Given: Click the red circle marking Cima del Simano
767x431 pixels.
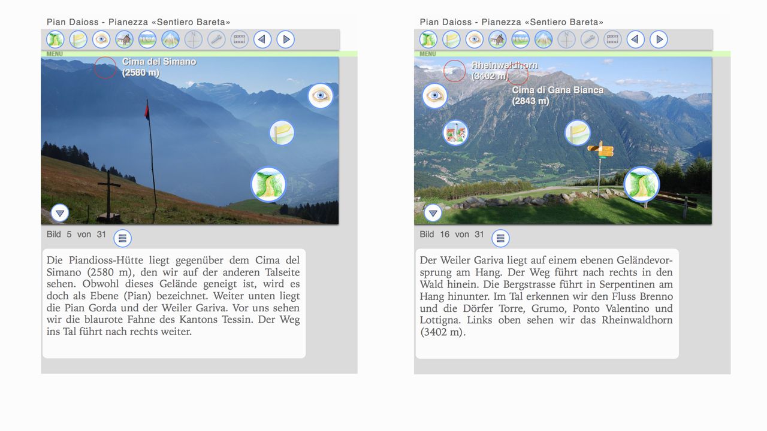Looking at the screenshot, I should pos(105,68).
